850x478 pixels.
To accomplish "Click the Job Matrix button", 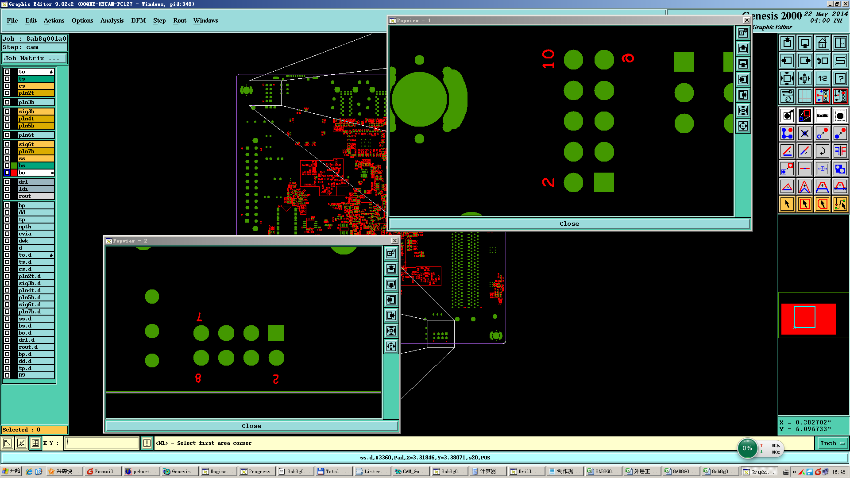I will click(35, 58).
